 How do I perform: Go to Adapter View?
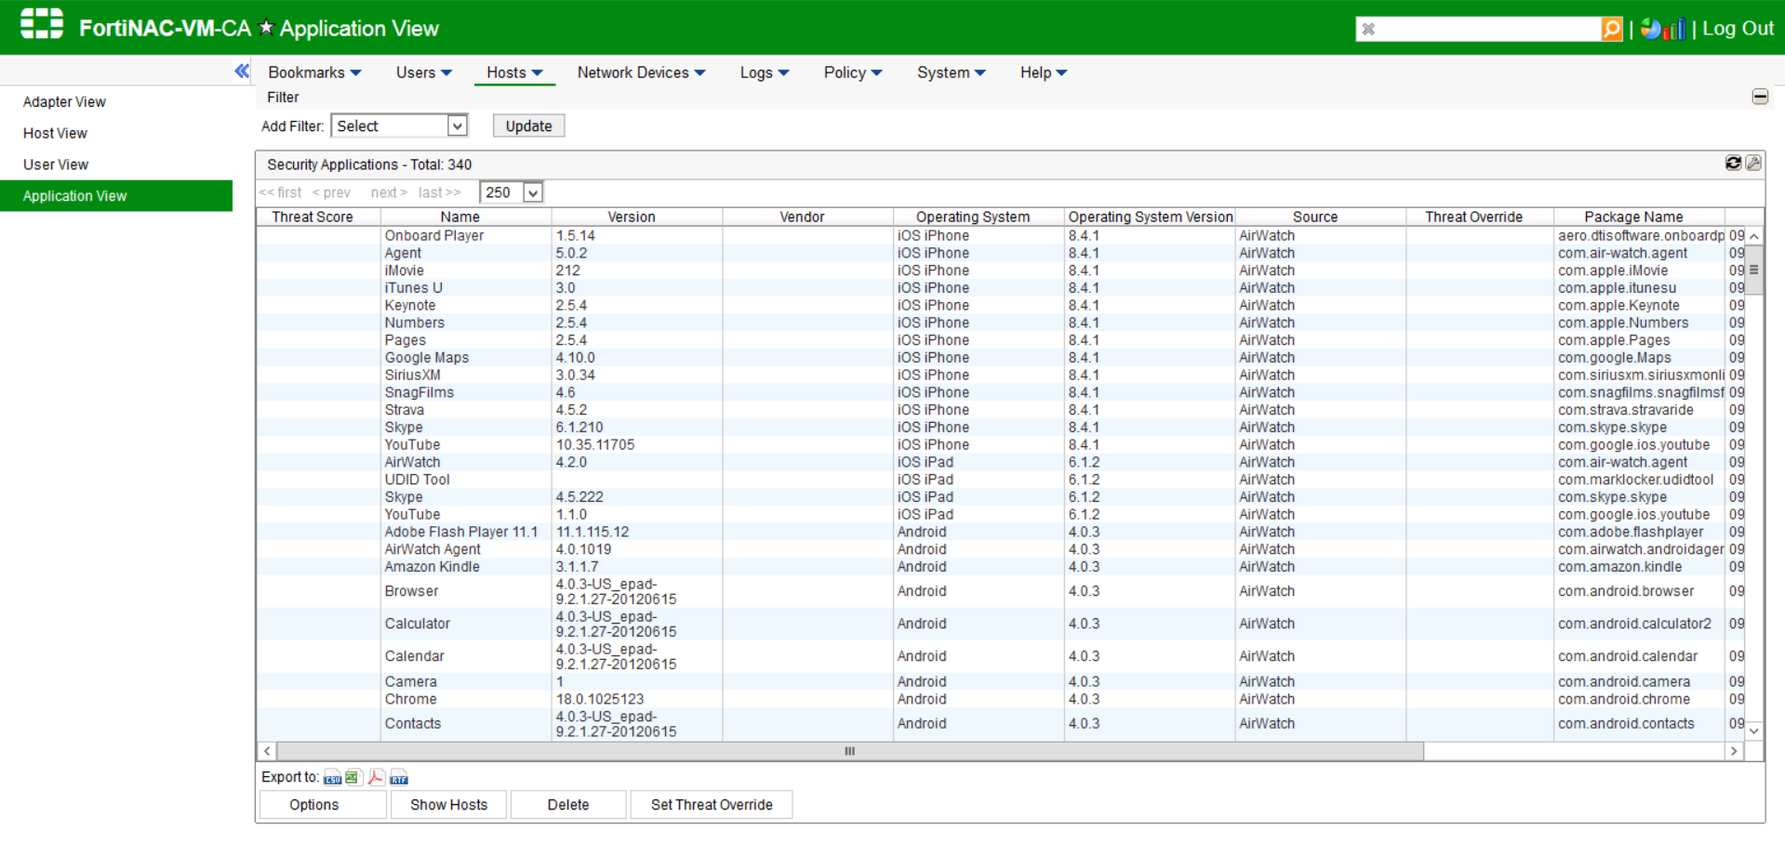pyautogui.click(x=64, y=102)
